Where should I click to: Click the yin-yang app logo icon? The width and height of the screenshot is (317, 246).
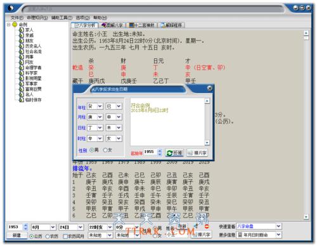click(x=11, y=8)
